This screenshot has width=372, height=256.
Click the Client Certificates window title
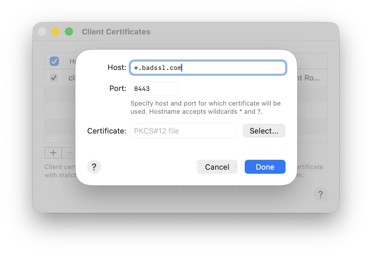pyautogui.click(x=116, y=32)
